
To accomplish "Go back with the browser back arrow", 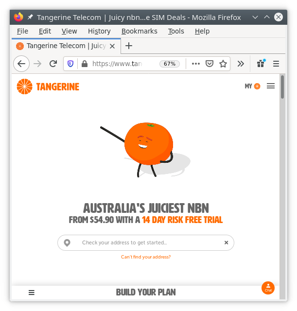I will coord(21,64).
